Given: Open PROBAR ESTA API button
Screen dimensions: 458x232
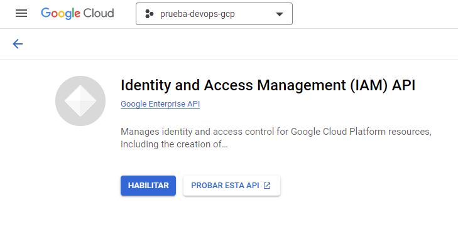Looking at the screenshot, I should (x=232, y=186).
